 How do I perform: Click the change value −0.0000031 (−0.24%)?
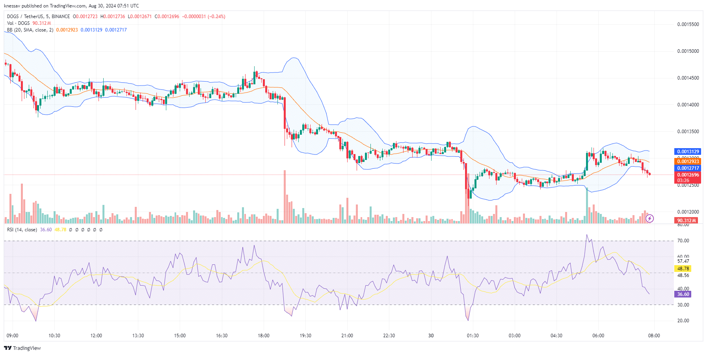[204, 17]
